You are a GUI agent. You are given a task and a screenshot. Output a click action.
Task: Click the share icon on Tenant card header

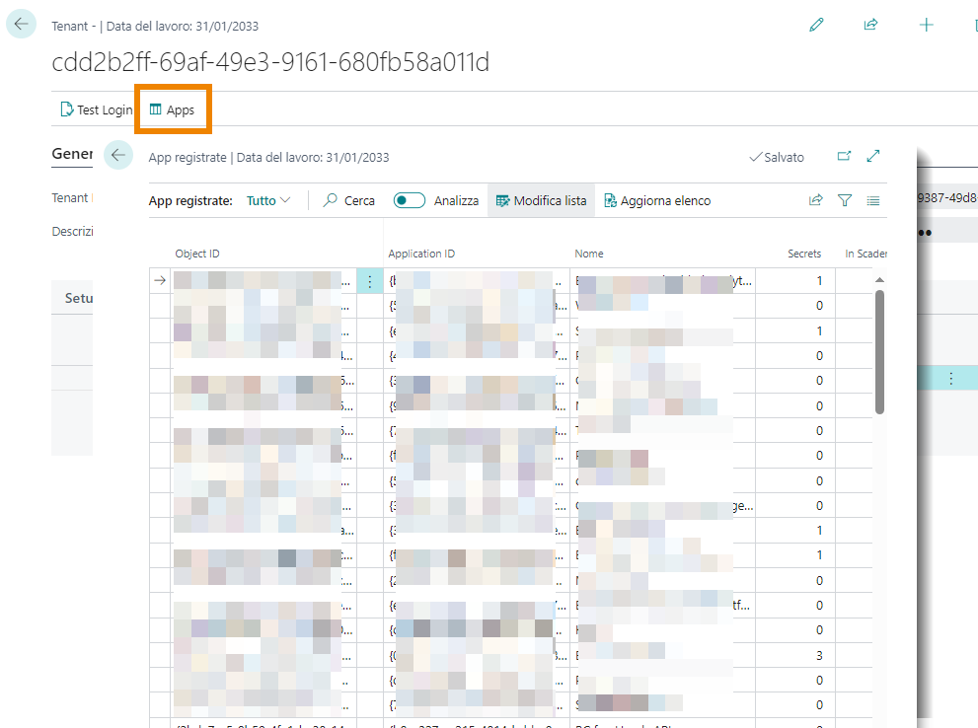pos(870,26)
